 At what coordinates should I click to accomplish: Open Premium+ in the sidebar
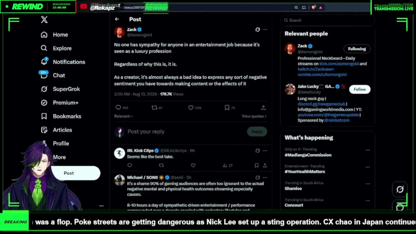click(x=59, y=103)
